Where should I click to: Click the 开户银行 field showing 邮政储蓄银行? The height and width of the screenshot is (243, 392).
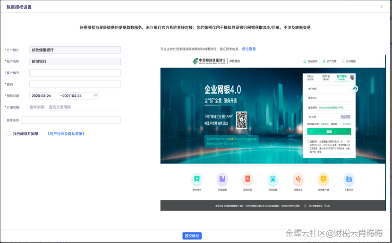coord(75,50)
